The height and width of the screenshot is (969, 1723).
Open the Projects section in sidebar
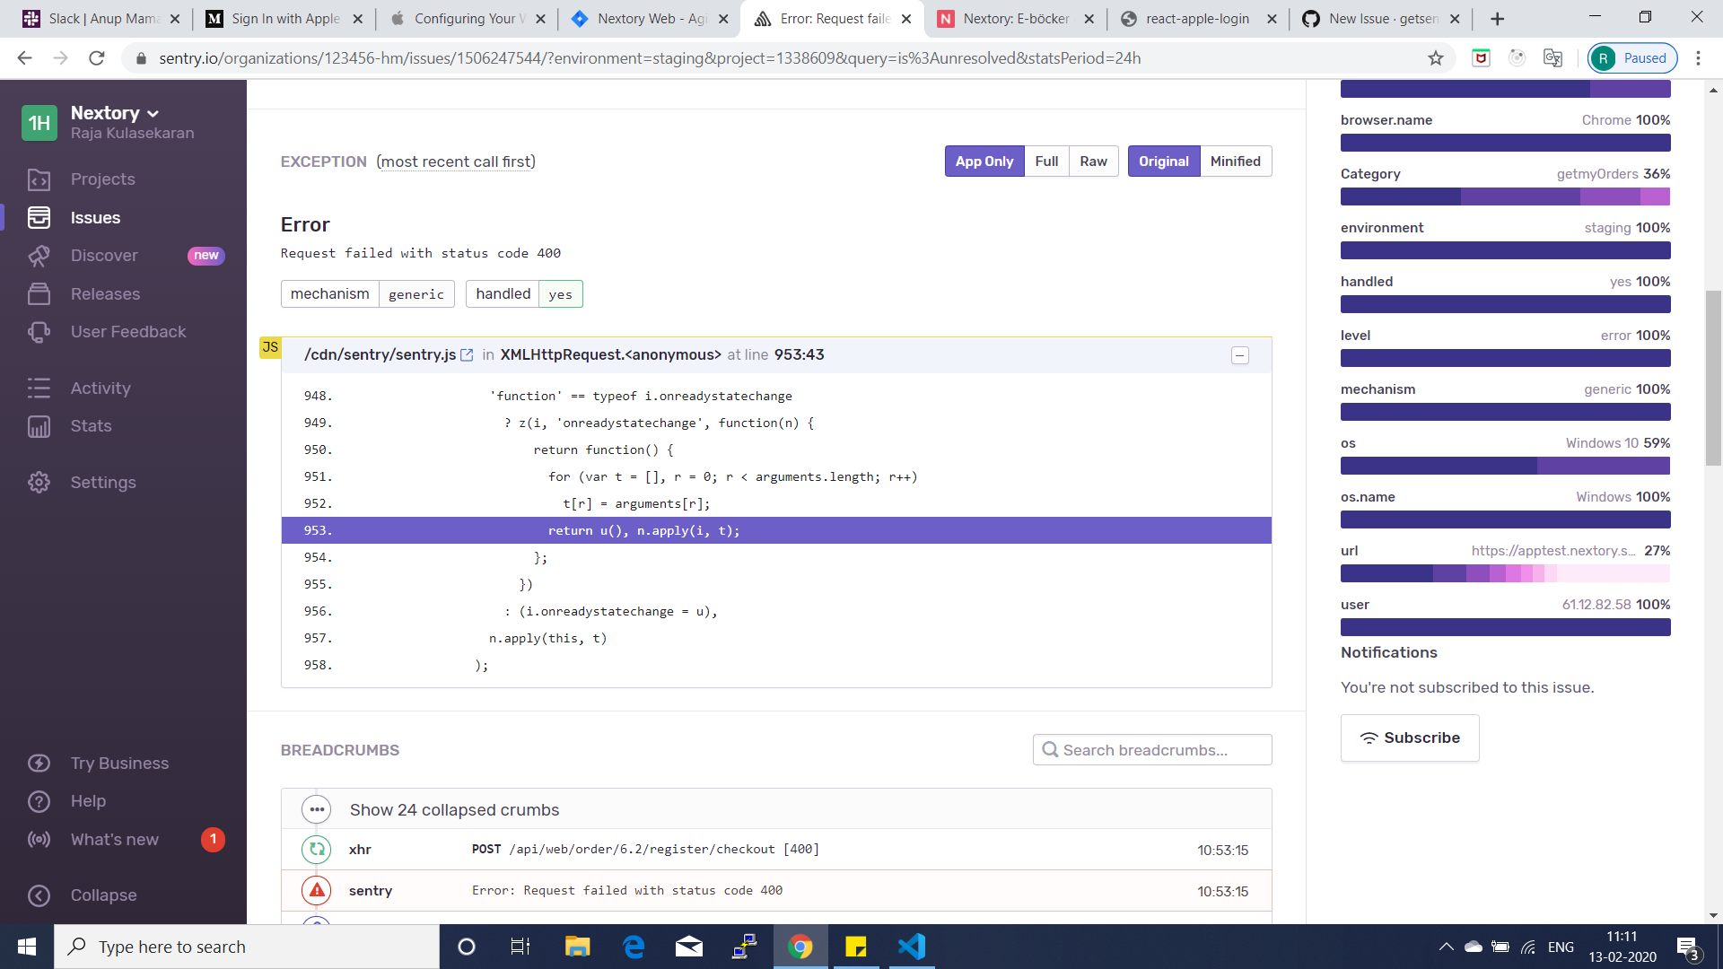click(x=101, y=179)
